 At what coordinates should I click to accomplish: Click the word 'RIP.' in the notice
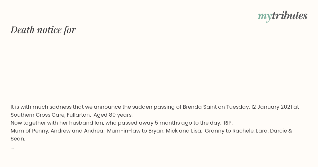point(228,123)
